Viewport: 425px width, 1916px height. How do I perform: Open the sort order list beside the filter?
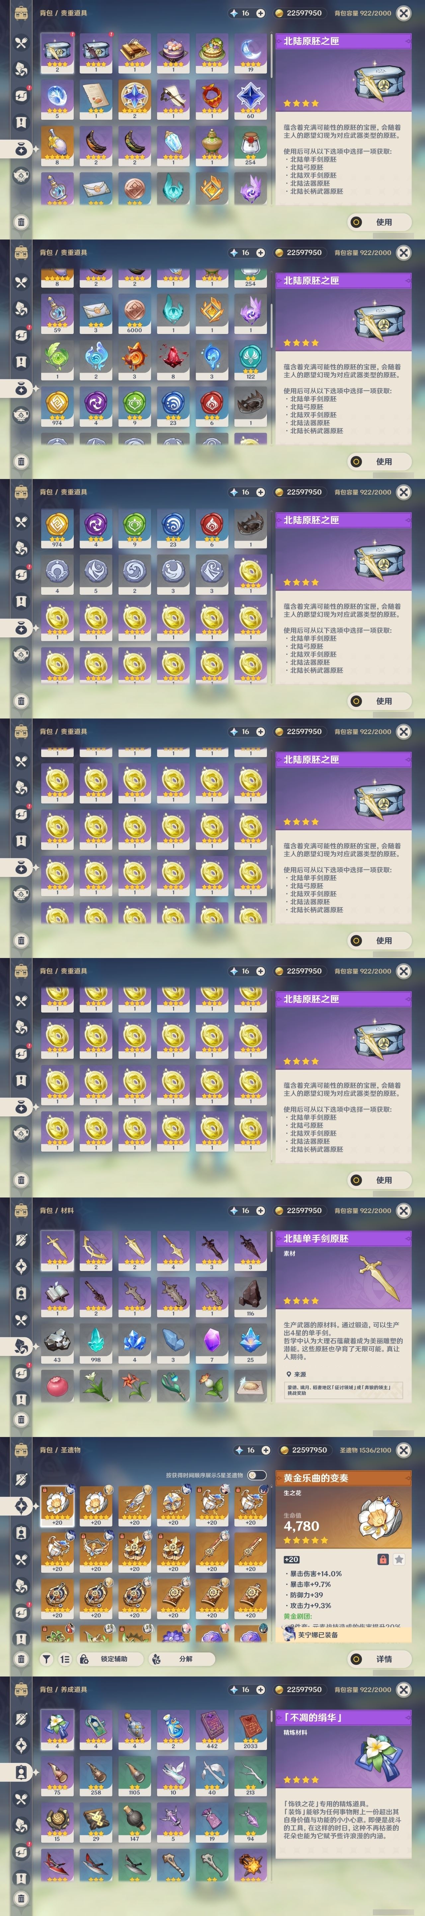click(65, 1659)
